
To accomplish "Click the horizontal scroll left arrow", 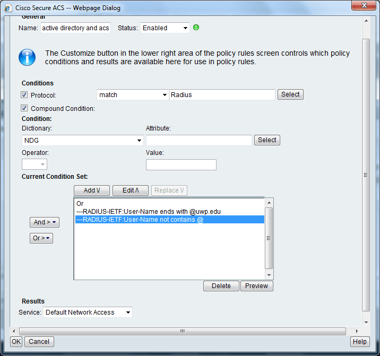I will tap(14, 331).
